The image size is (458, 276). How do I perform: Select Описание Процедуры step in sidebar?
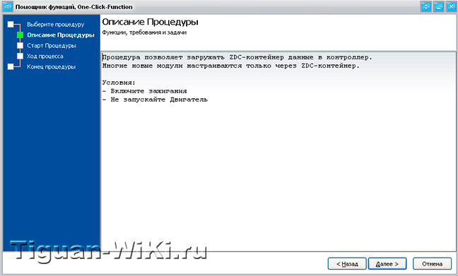pos(61,35)
